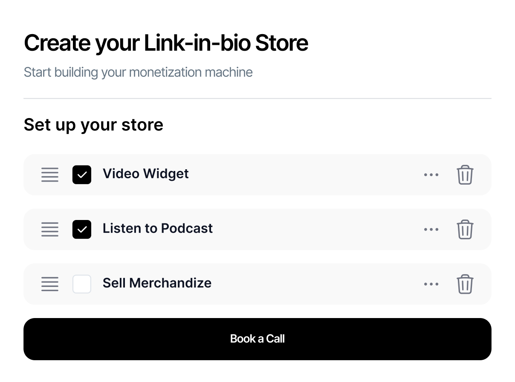Viewport: 515px width, 382px height.
Task: Click the Book a Call button
Action: (257, 339)
